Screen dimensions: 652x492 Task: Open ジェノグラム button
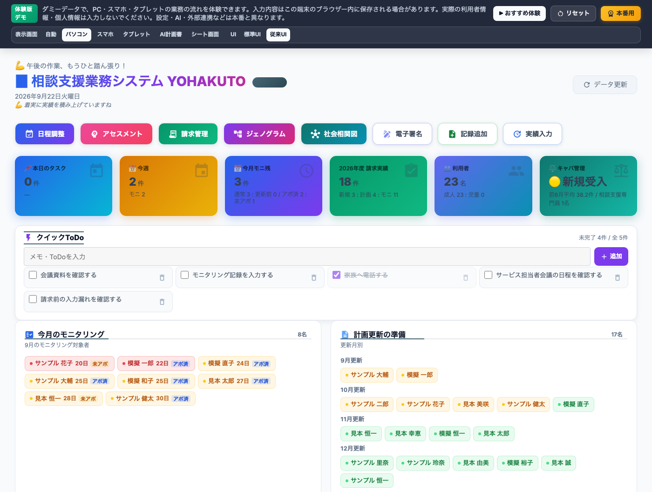[259, 134]
